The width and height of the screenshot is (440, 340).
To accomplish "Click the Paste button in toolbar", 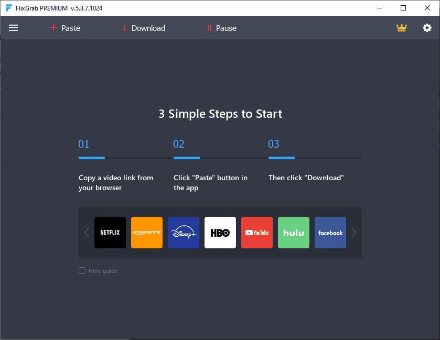I will coord(65,28).
